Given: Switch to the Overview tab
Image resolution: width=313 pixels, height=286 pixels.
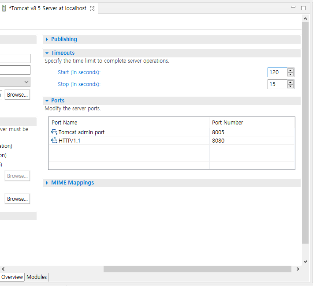Looking at the screenshot, I should (12, 277).
